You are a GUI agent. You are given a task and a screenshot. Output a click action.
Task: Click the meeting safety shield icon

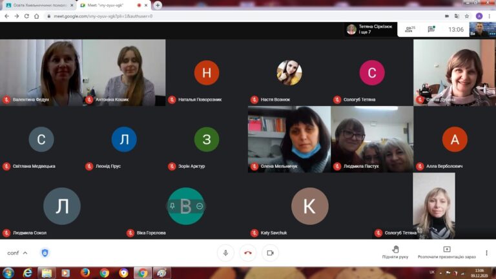(x=45, y=253)
